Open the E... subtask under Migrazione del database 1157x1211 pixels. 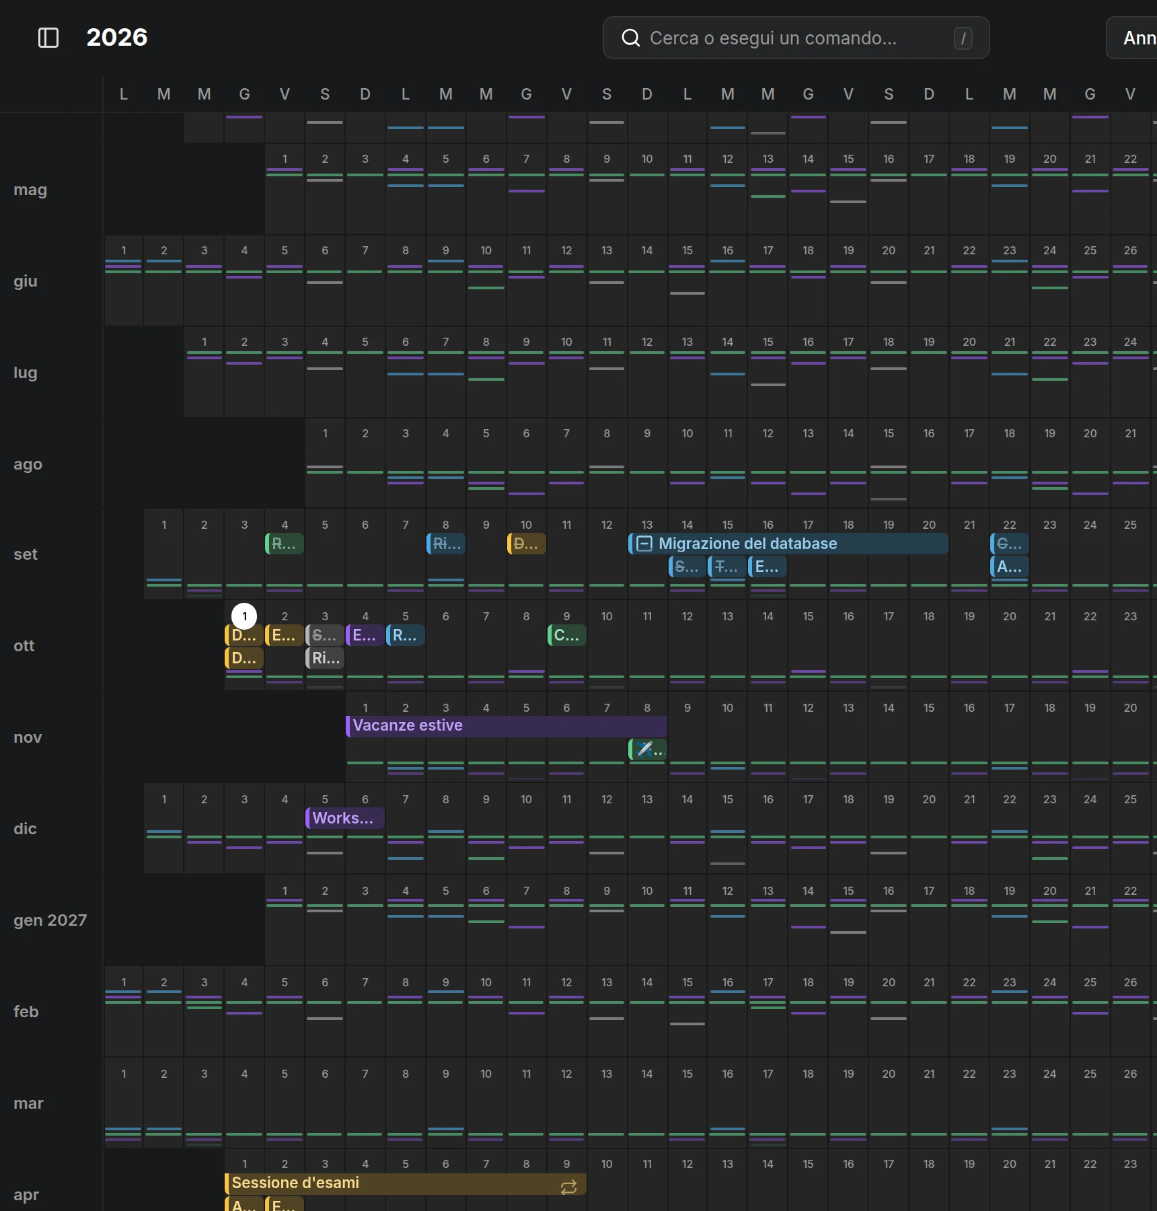(768, 566)
